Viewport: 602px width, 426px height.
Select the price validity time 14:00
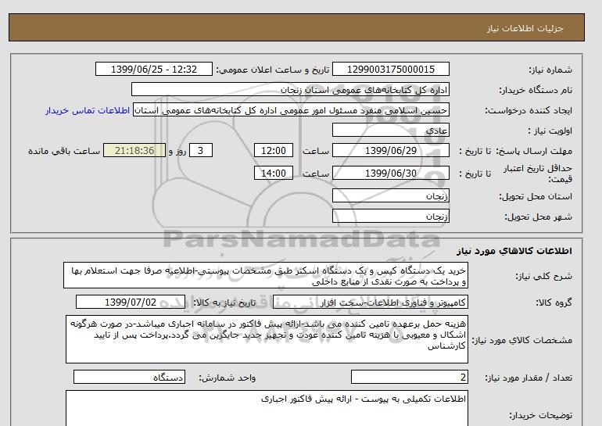(276, 174)
